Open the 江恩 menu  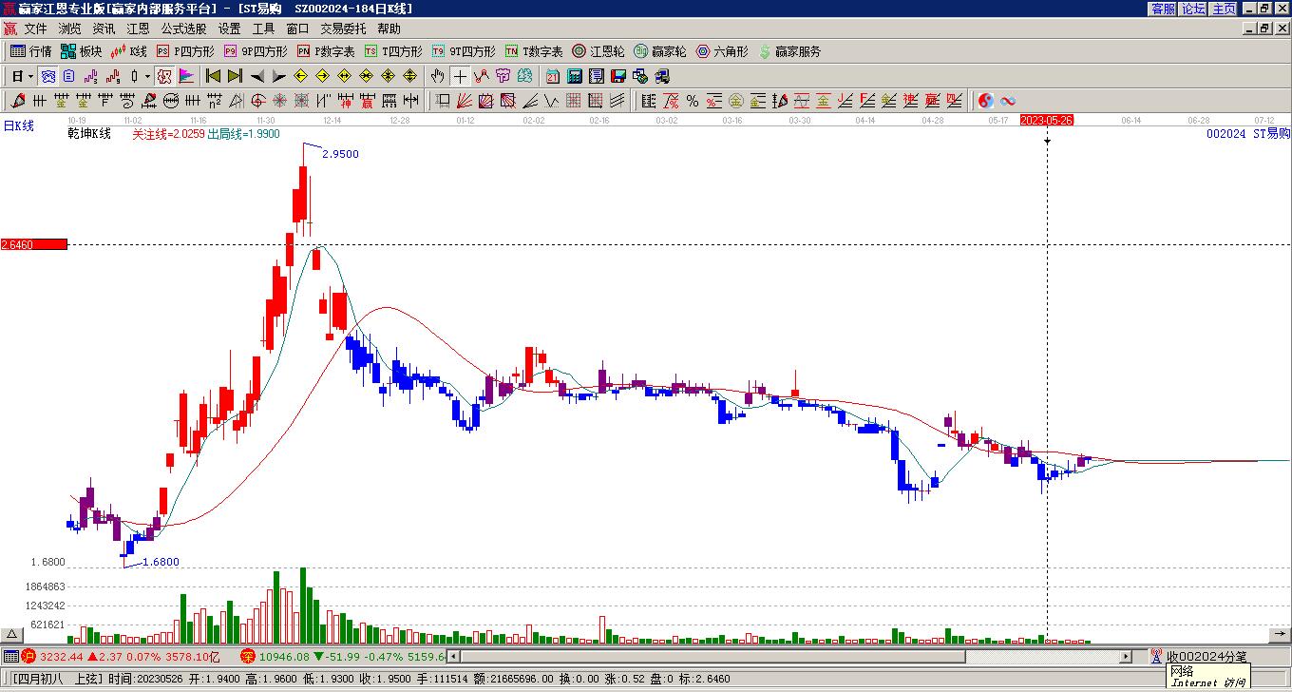point(139,29)
